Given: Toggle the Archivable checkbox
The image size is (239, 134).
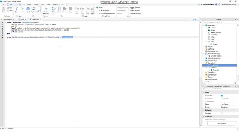Looking at the screenshot, I should pos(222,96).
